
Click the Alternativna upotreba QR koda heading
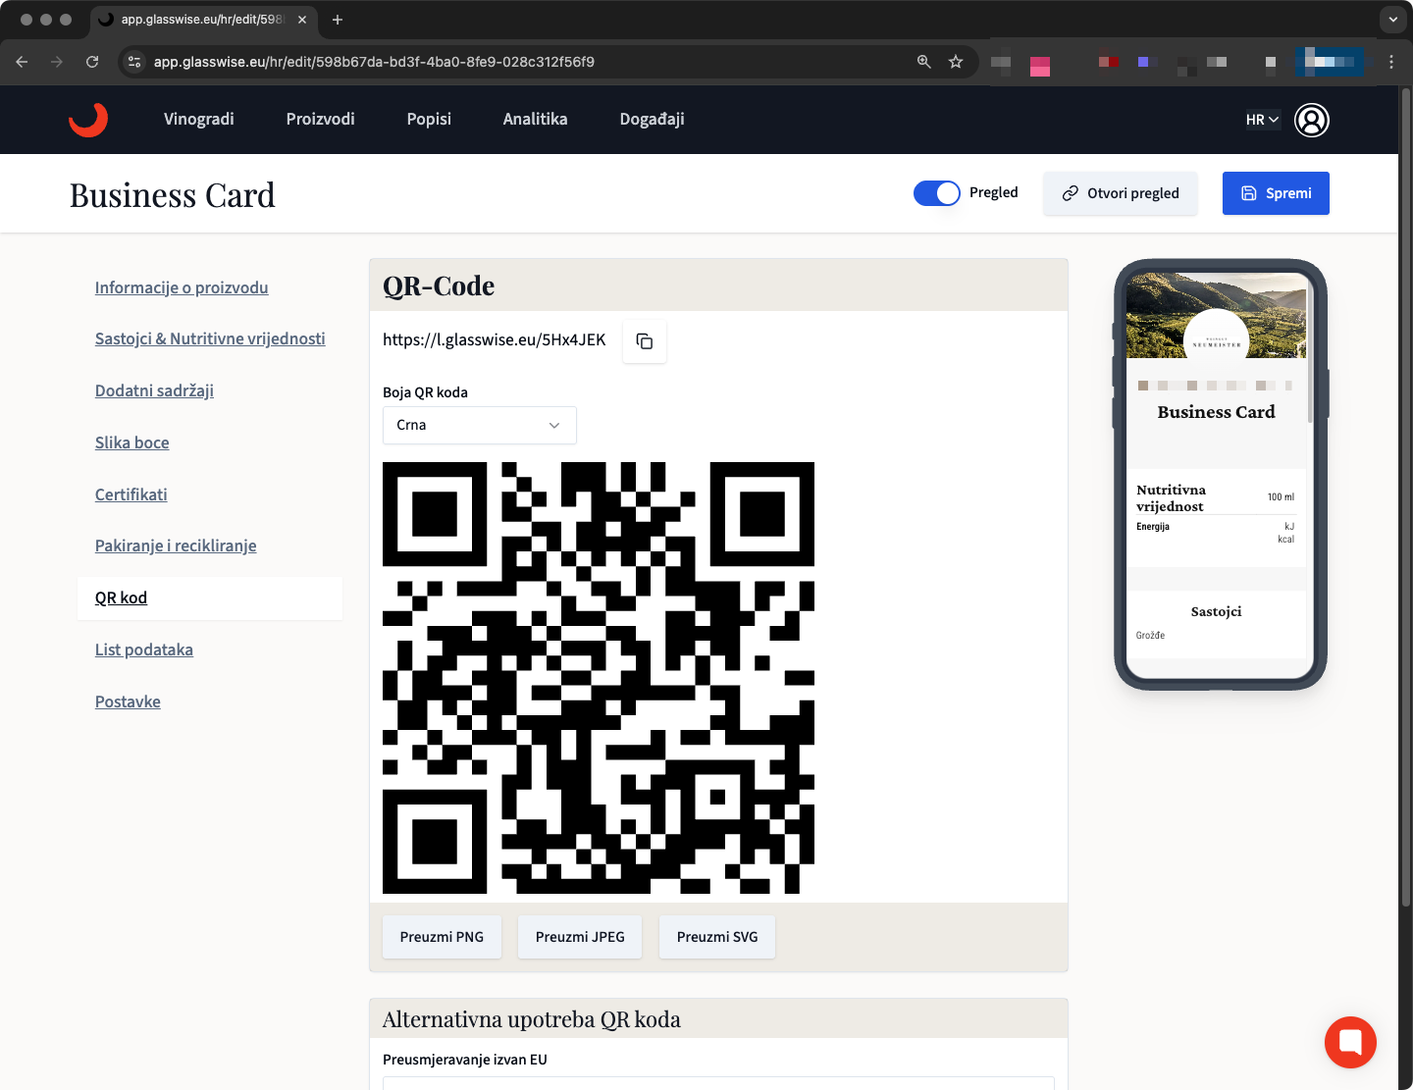pyautogui.click(x=532, y=1019)
